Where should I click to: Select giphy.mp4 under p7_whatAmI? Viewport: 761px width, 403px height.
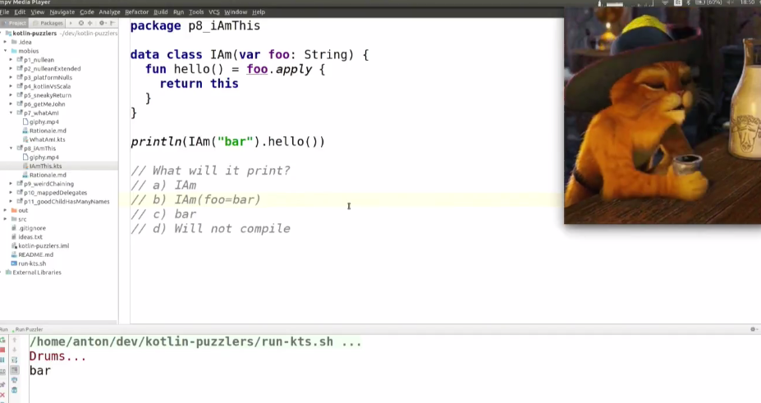[44, 121]
